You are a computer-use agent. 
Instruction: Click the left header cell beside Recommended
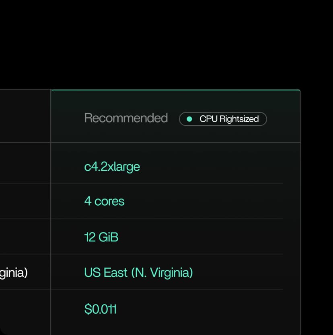25,116
